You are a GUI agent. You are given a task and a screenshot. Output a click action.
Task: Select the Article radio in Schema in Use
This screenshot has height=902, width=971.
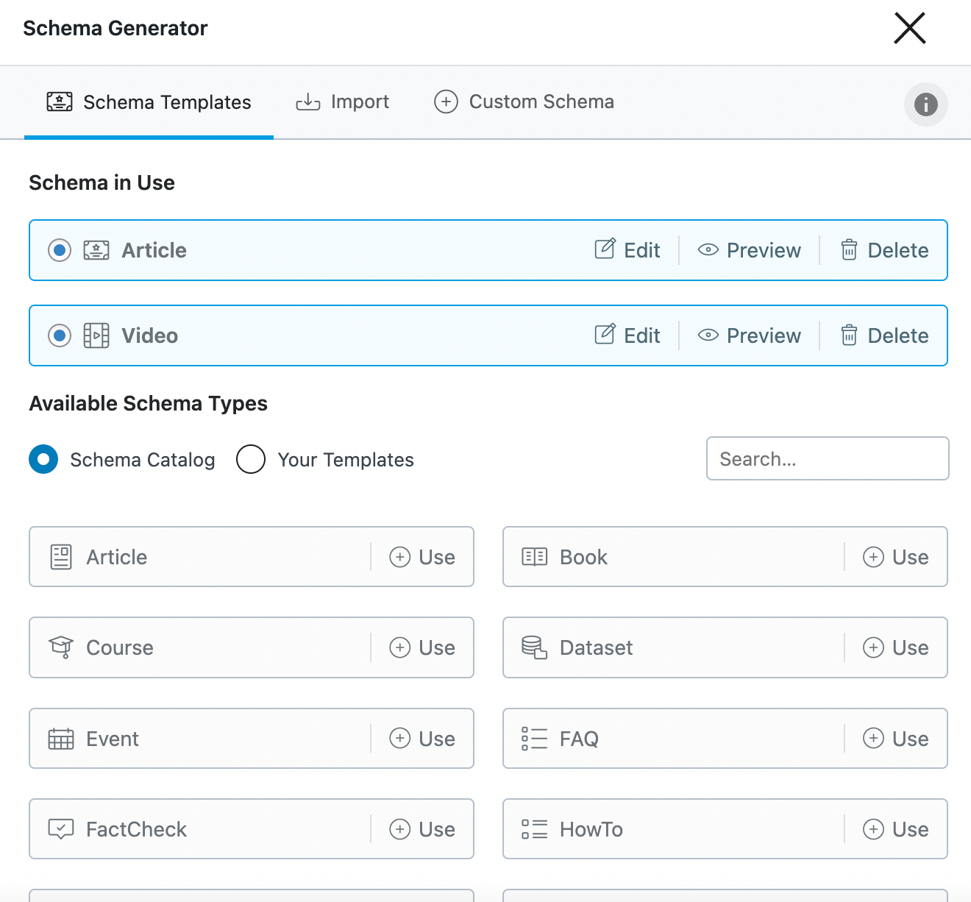pos(60,250)
